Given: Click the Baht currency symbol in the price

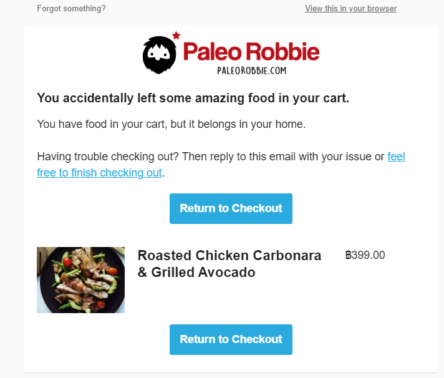Looking at the screenshot, I should pos(348,255).
